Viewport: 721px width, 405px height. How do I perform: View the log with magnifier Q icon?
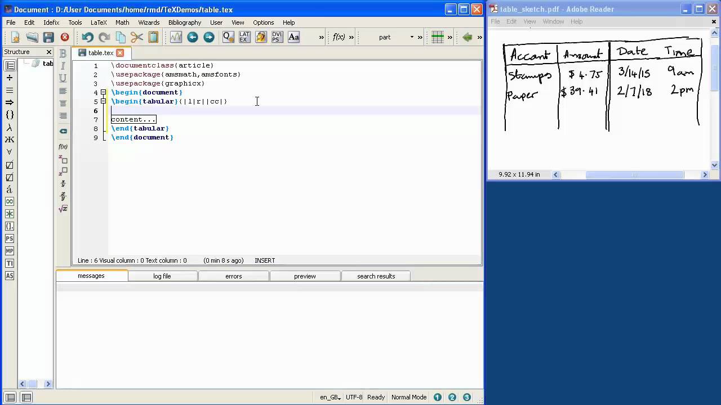228,37
